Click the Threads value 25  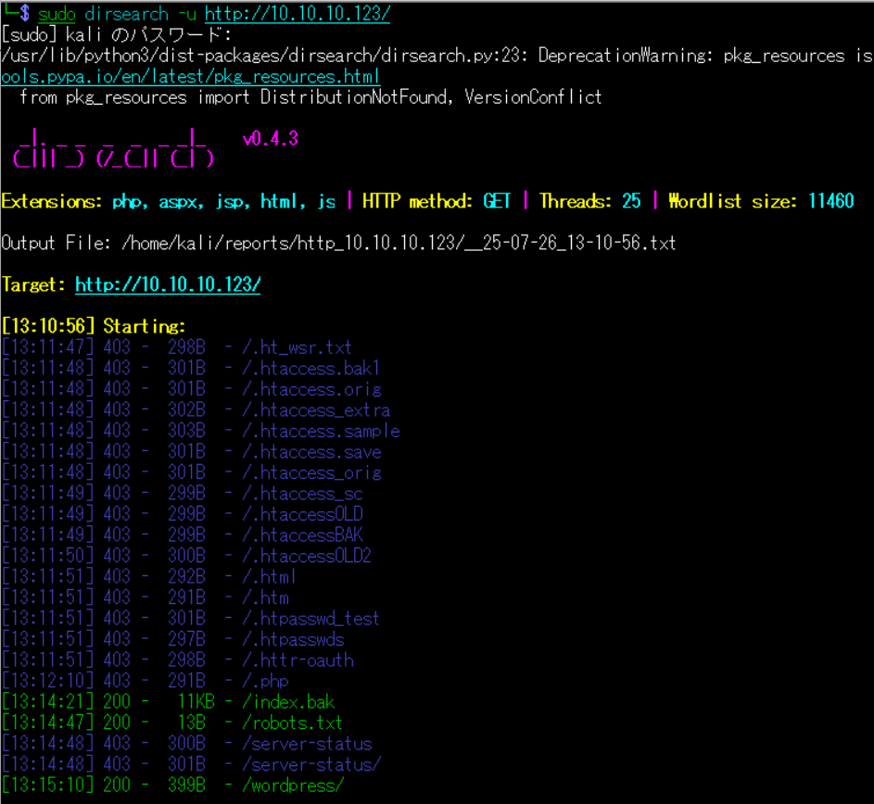pos(630,201)
